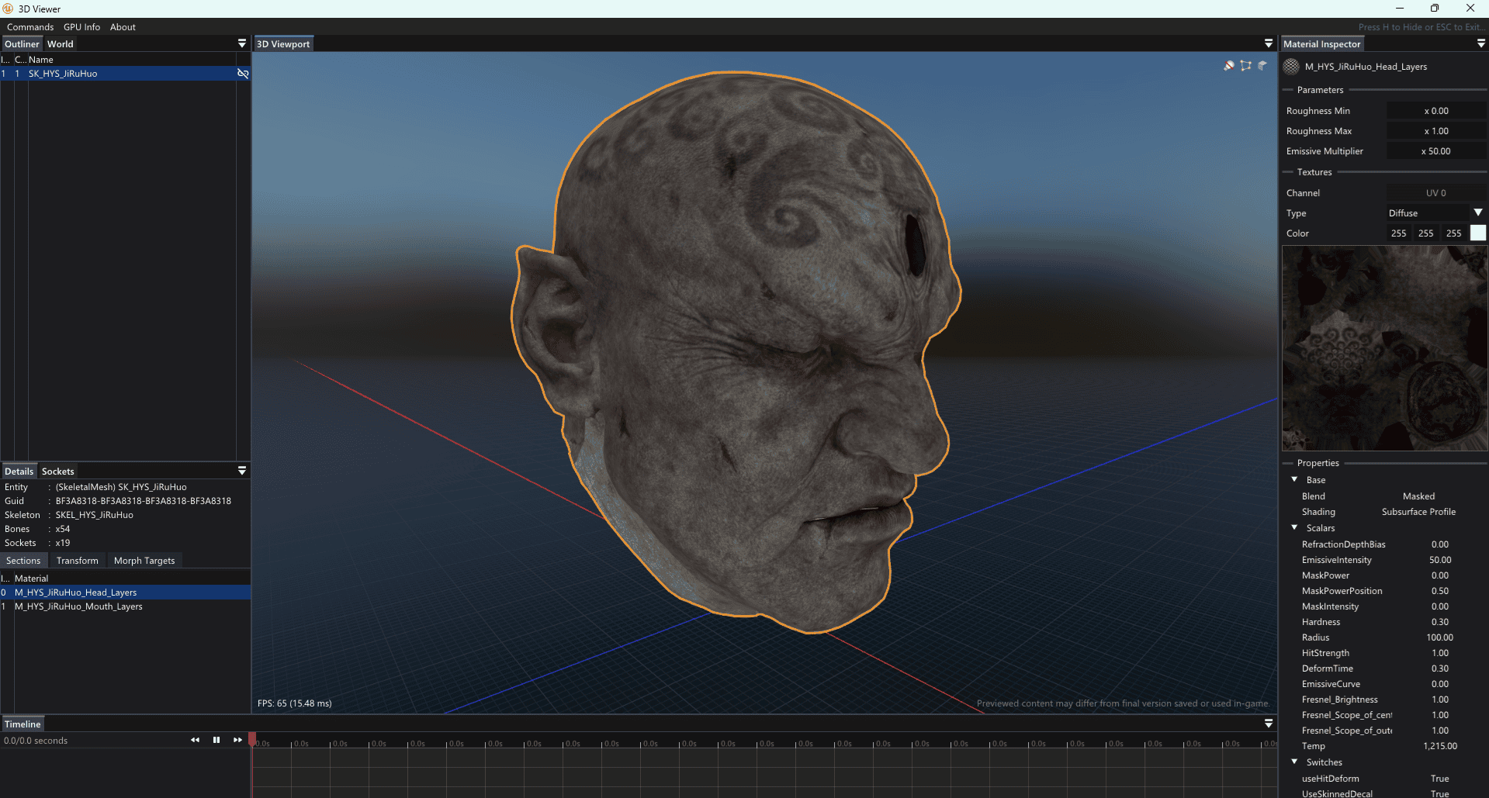Open the Transform tab
Image resolution: width=1489 pixels, height=798 pixels.
tap(78, 561)
